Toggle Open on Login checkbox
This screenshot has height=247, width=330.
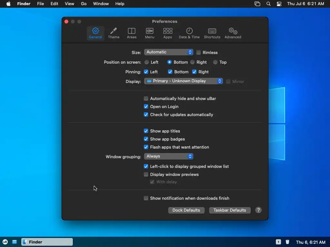click(146, 106)
